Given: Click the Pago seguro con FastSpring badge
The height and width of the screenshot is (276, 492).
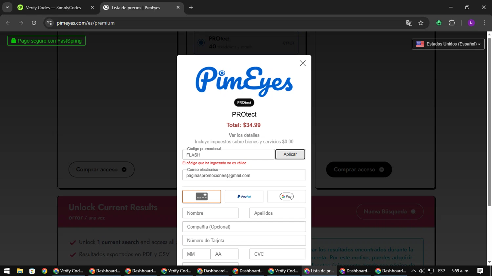Looking at the screenshot, I should coord(46,41).
